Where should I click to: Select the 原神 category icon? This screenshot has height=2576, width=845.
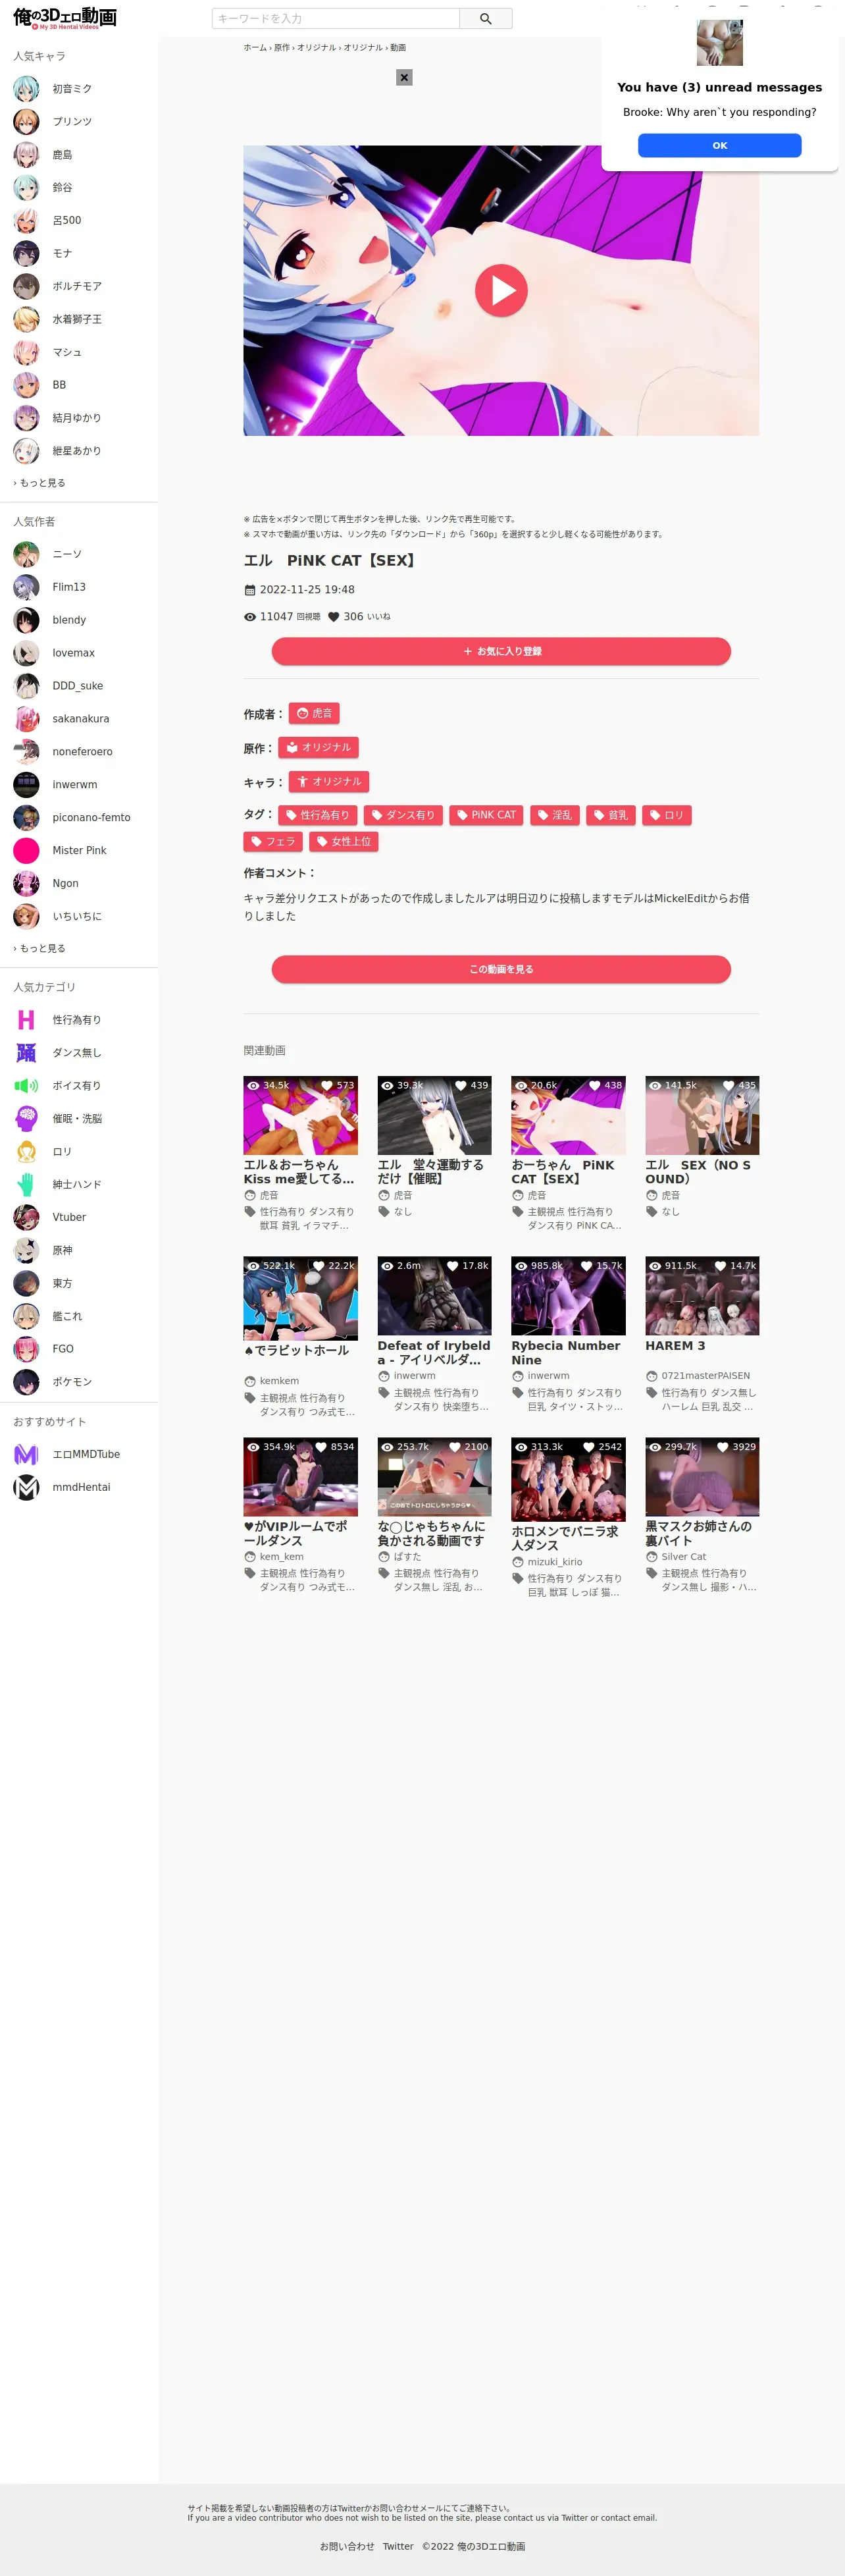click(26, 1250)
